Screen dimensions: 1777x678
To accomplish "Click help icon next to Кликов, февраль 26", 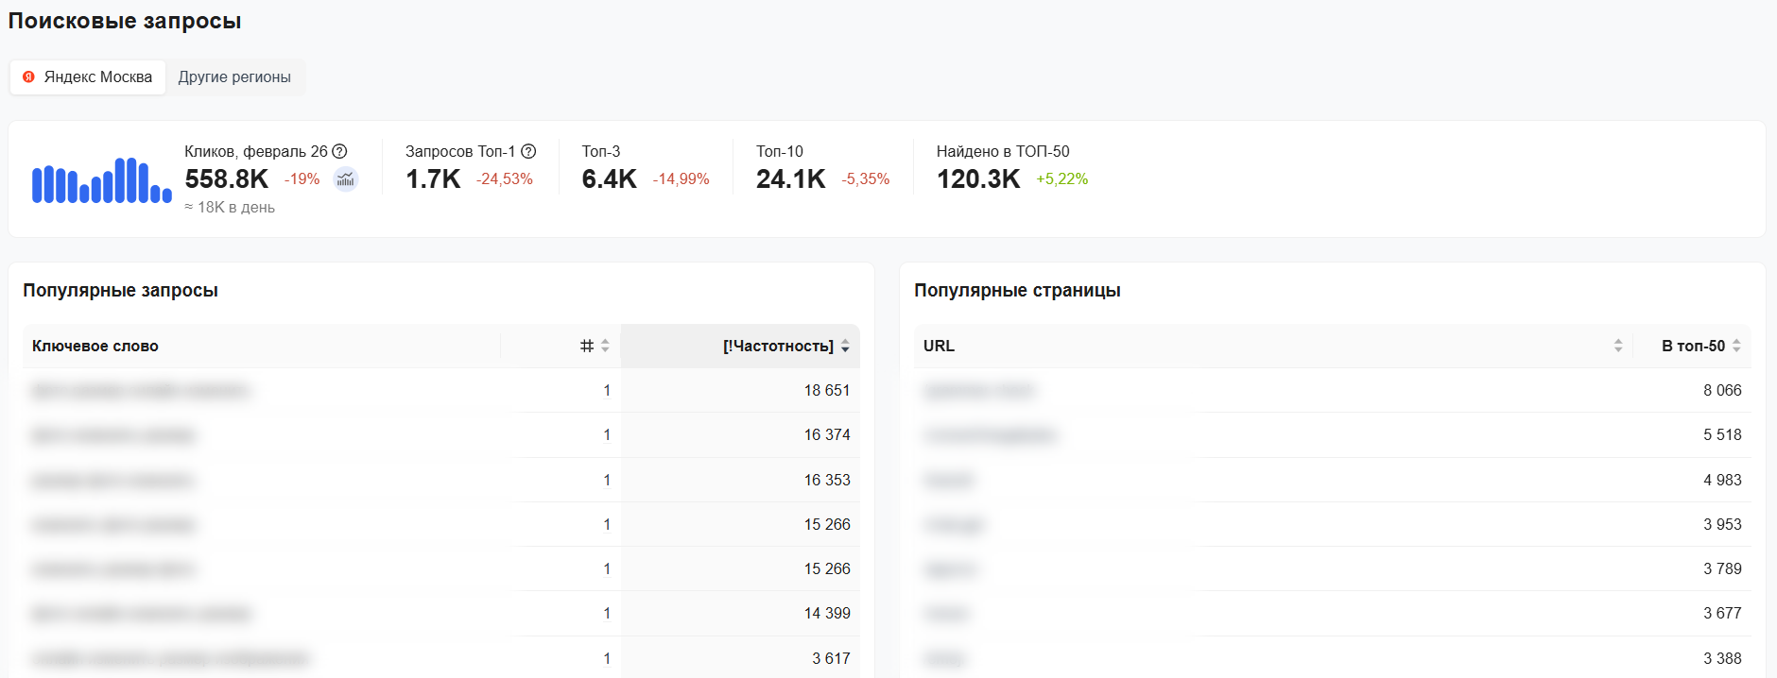I will pyautogui.click(x=340, y=151).
